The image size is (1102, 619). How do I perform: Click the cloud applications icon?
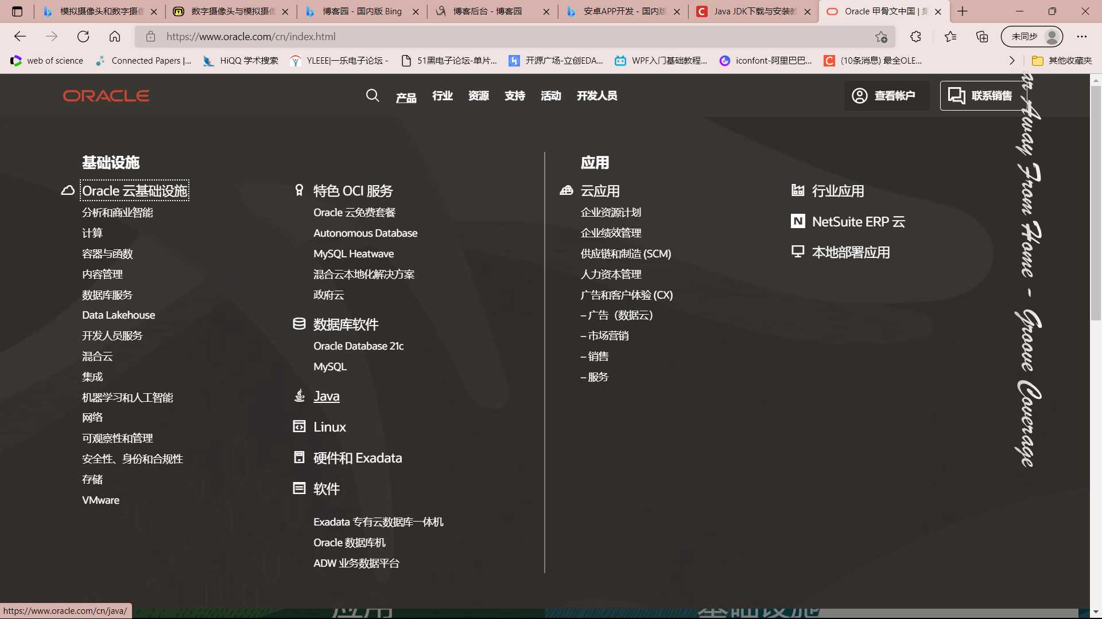pyautogui.click(x=567, y=189)
